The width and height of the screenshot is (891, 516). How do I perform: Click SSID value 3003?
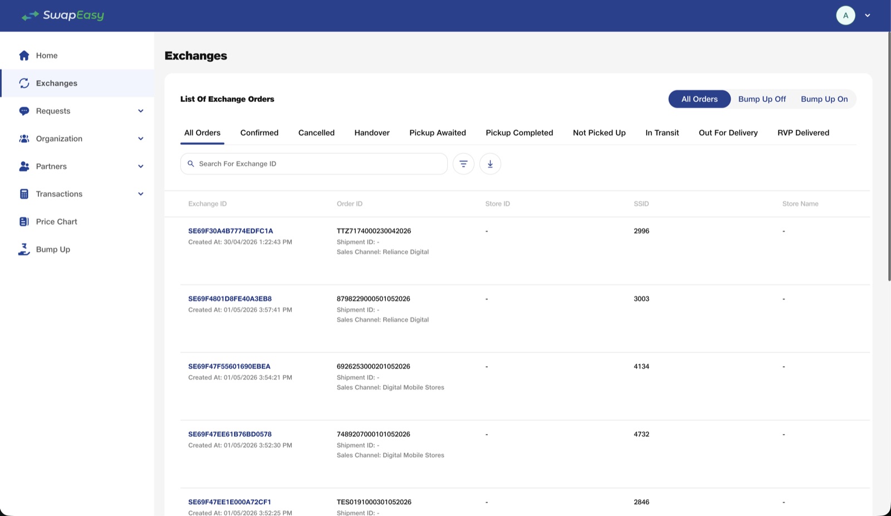tap(642, 299)
